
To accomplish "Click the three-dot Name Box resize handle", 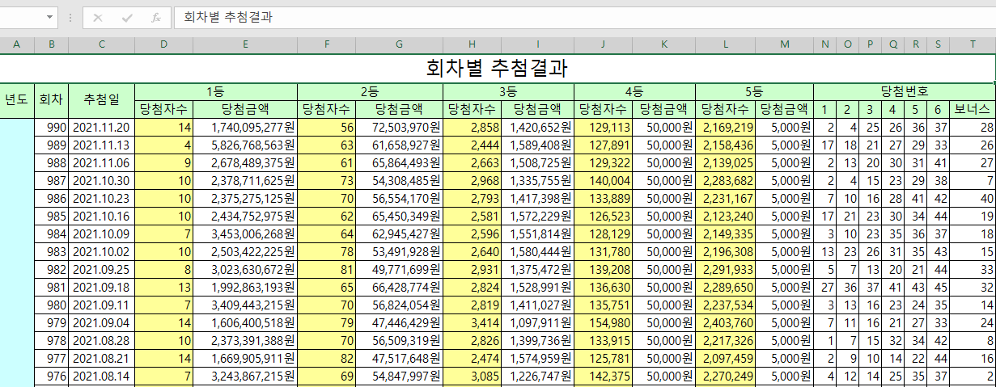I will [x=70, y=17].
